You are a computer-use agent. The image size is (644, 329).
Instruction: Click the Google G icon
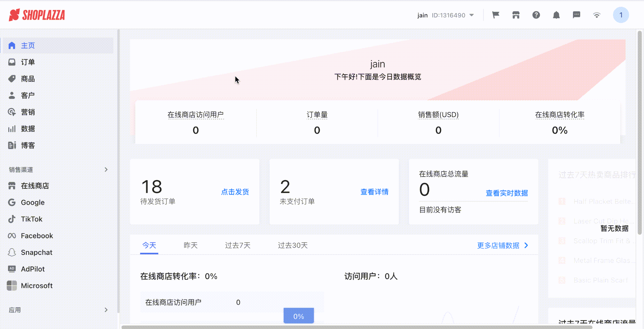pos(12,202)
